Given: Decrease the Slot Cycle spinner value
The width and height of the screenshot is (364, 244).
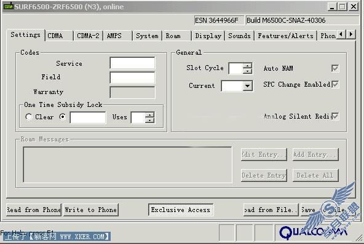Looking at the screenshot, I should click(x=247, y=71).
